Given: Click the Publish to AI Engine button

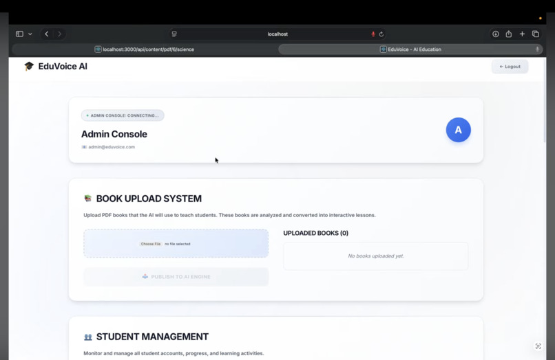Looking at the screenshot, I should 176,277.
